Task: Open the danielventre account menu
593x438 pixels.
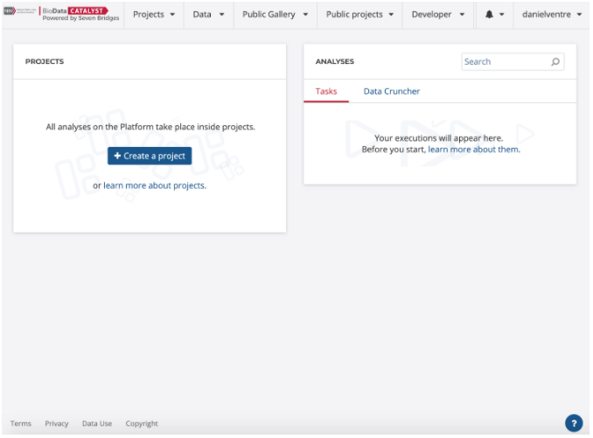Action: (552, 14)
